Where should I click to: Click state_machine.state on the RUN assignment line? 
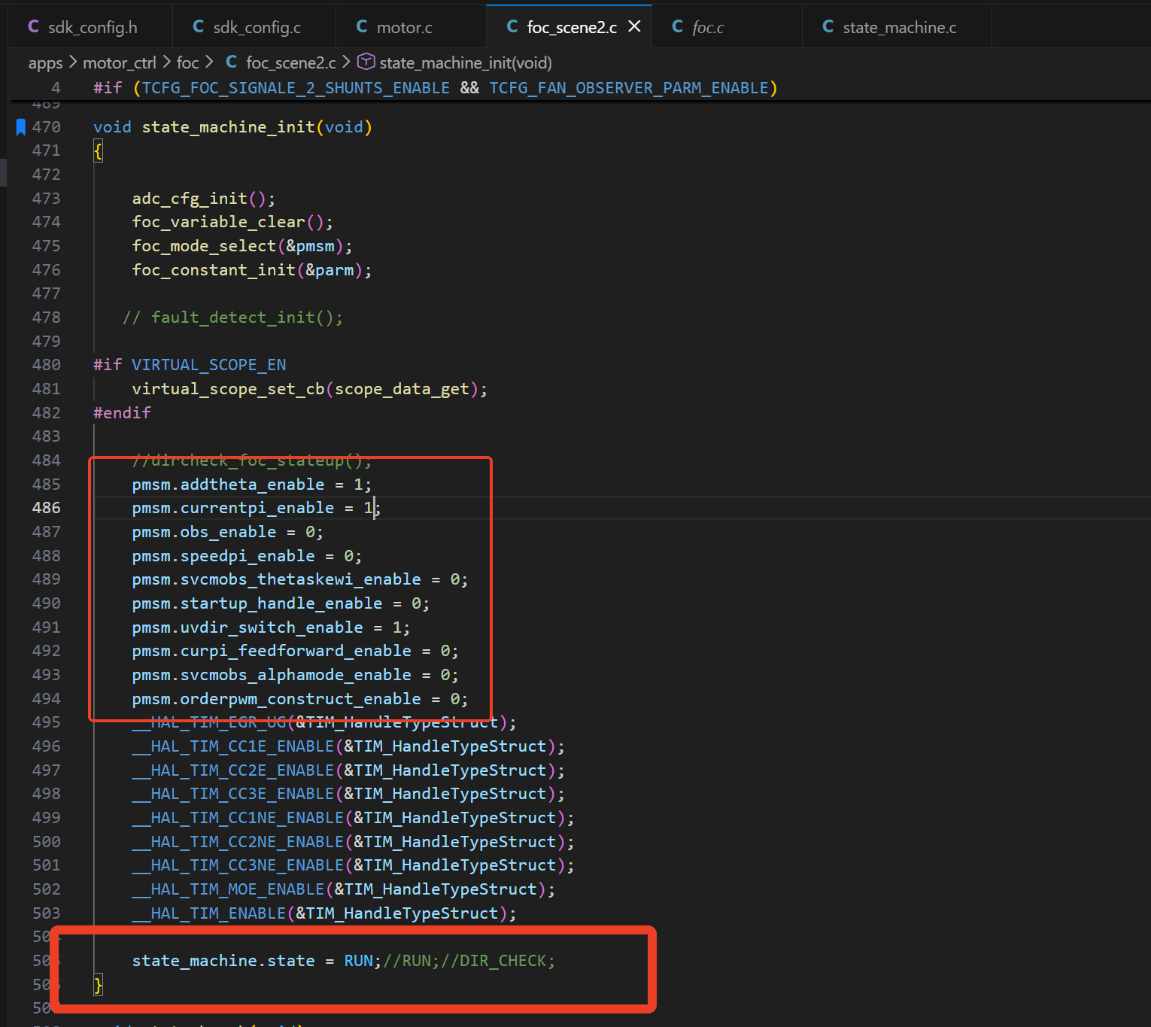(223, 961)
